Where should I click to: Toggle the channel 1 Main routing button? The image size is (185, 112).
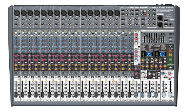point(19,94)
